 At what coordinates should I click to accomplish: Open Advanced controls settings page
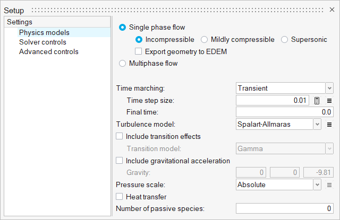[x=48, y=51]
